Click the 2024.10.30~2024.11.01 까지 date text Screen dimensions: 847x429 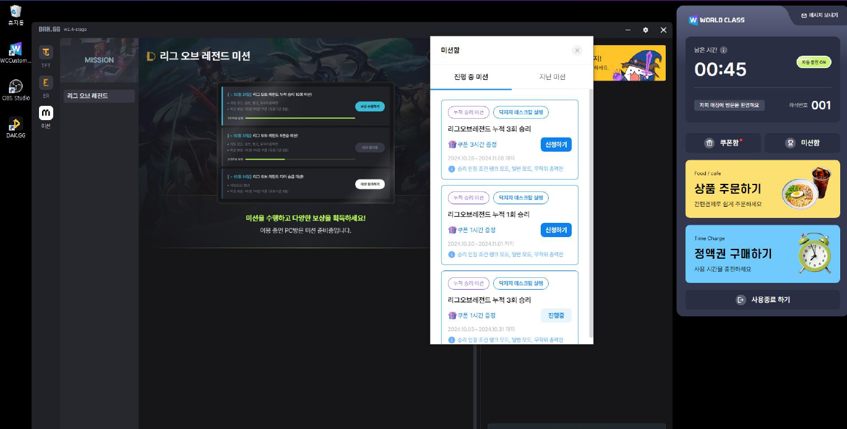(x=481, y=244)
